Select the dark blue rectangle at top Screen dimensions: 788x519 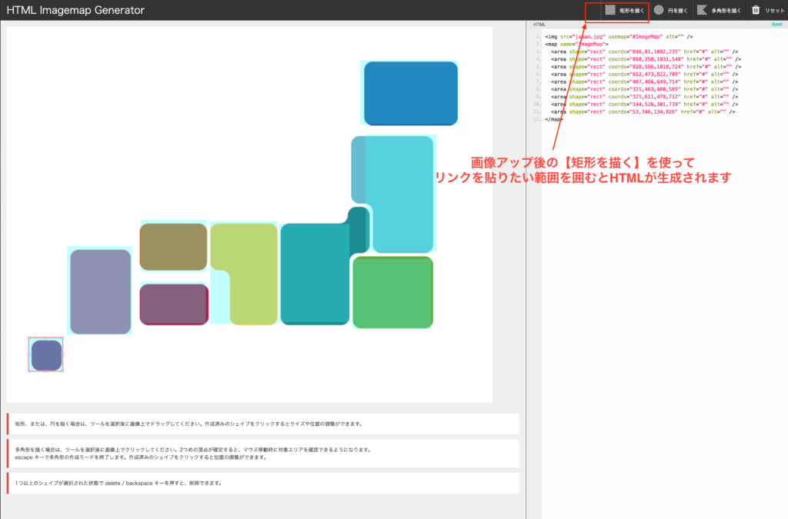click(410, 93)
